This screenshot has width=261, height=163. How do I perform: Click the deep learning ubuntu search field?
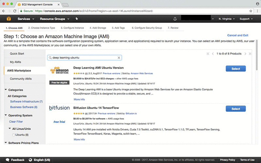(84, 58)
